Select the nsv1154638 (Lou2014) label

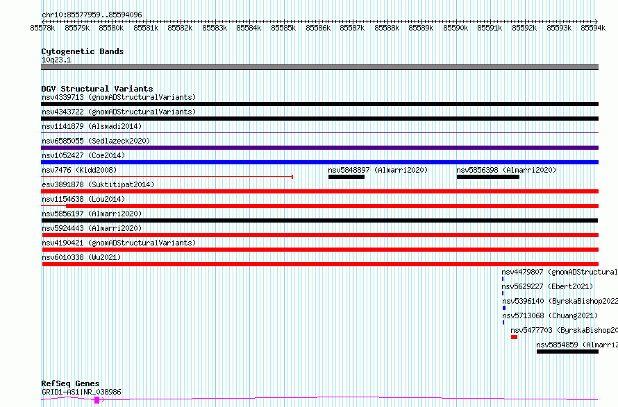tap(83, 199)
